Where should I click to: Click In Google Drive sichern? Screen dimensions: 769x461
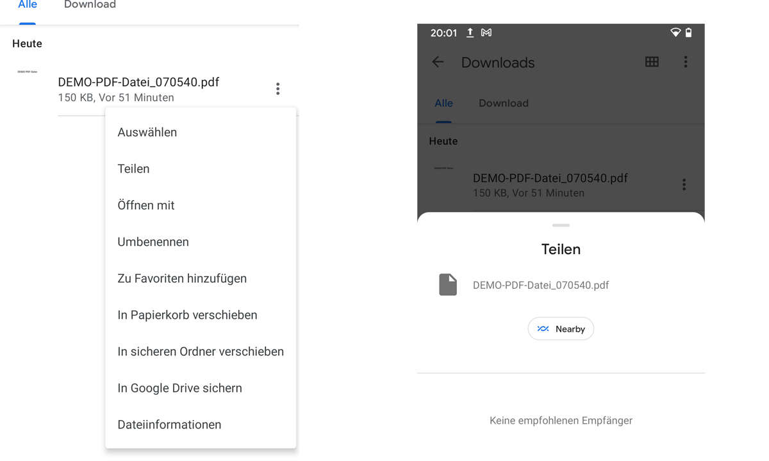click(201, 388)
